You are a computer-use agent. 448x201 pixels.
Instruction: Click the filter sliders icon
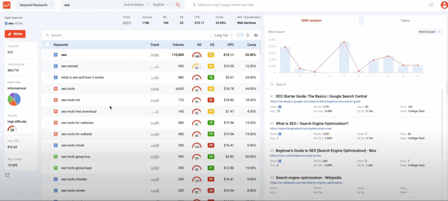coord(248,35)
